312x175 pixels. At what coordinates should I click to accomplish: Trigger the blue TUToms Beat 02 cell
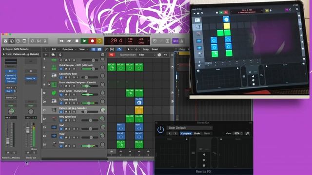pos(139,102)
